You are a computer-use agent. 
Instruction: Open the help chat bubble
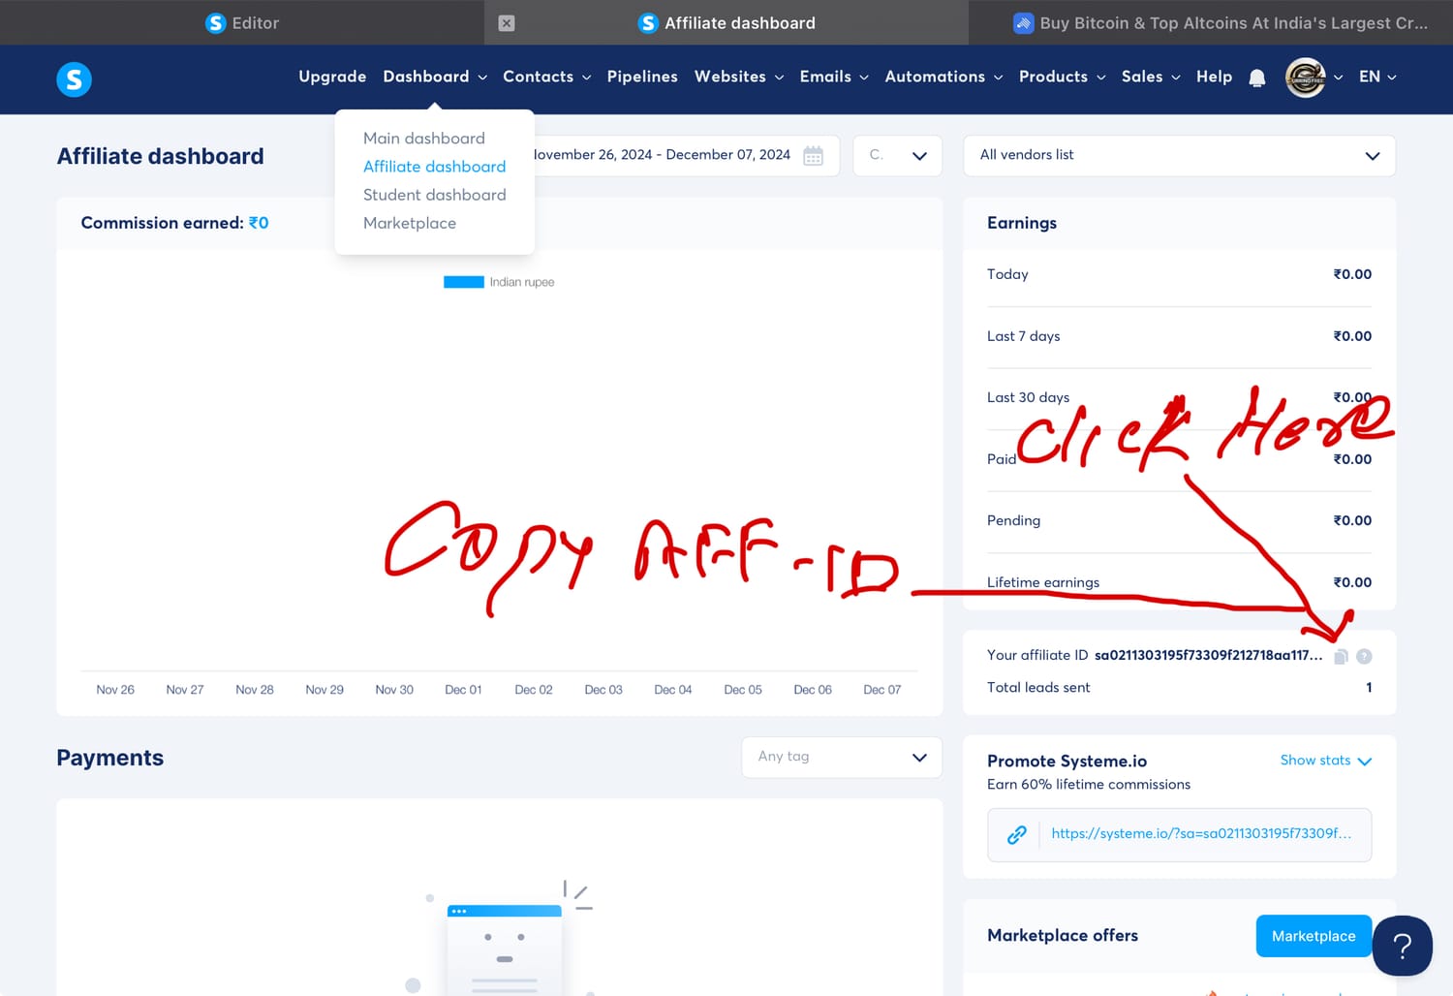[x=1402, y=946]
